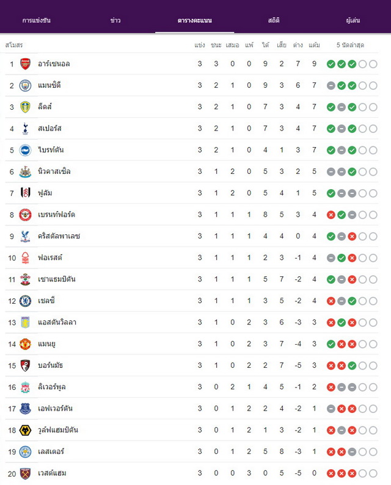Viewport: 391px width, 485px height.
Task: Click the Liverpool club crest
Action: tap(25, 387)
